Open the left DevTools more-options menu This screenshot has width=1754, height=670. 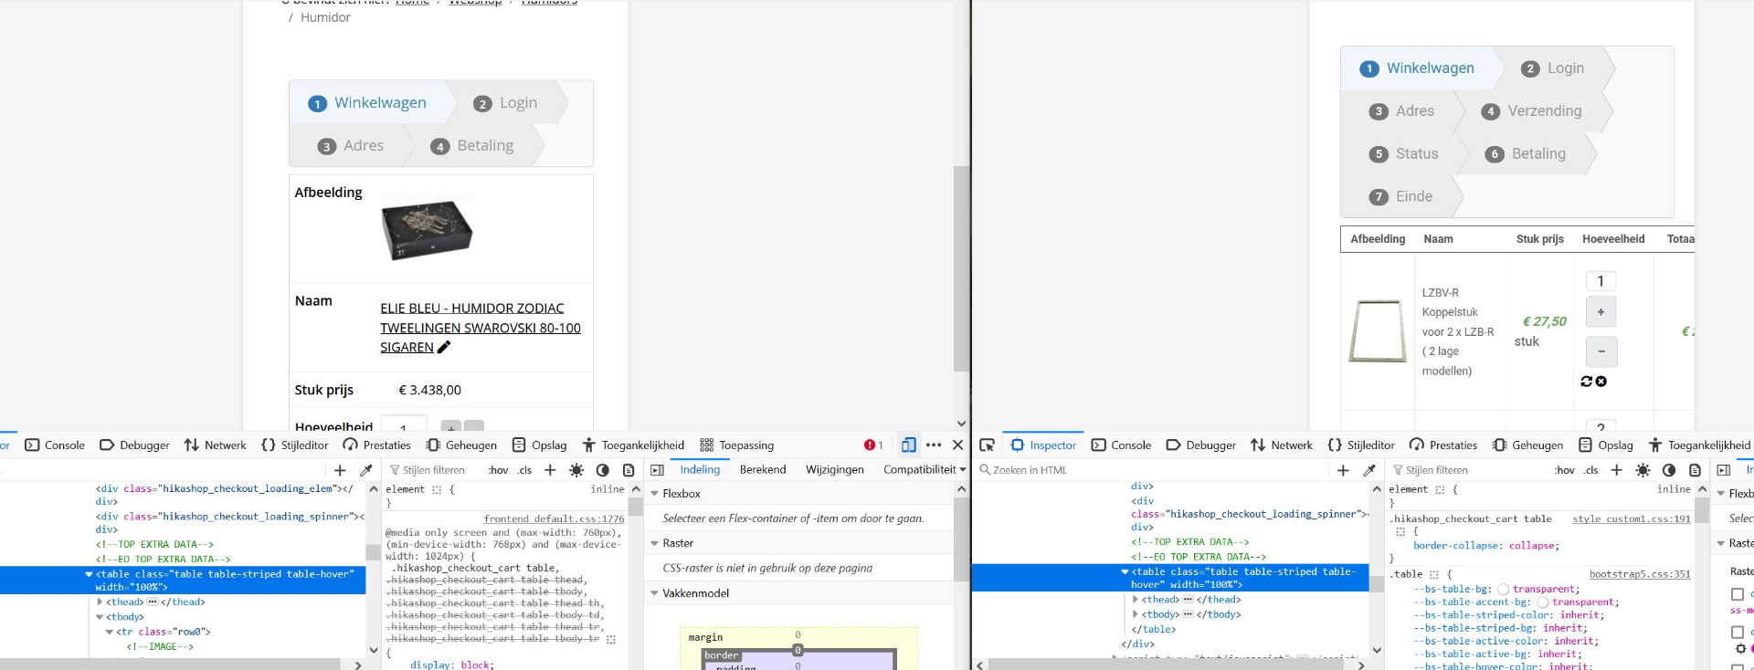click(934, 445)
